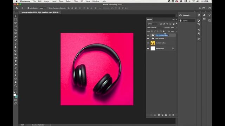Select the Clone Stamp tool
Viewport: 225px width, 126px height.
pyautogui.click(x=15, y=47)
